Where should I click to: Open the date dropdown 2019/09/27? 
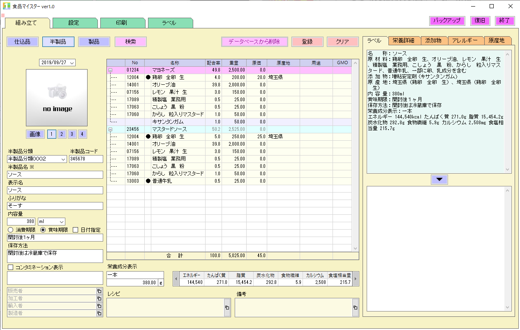72,63
